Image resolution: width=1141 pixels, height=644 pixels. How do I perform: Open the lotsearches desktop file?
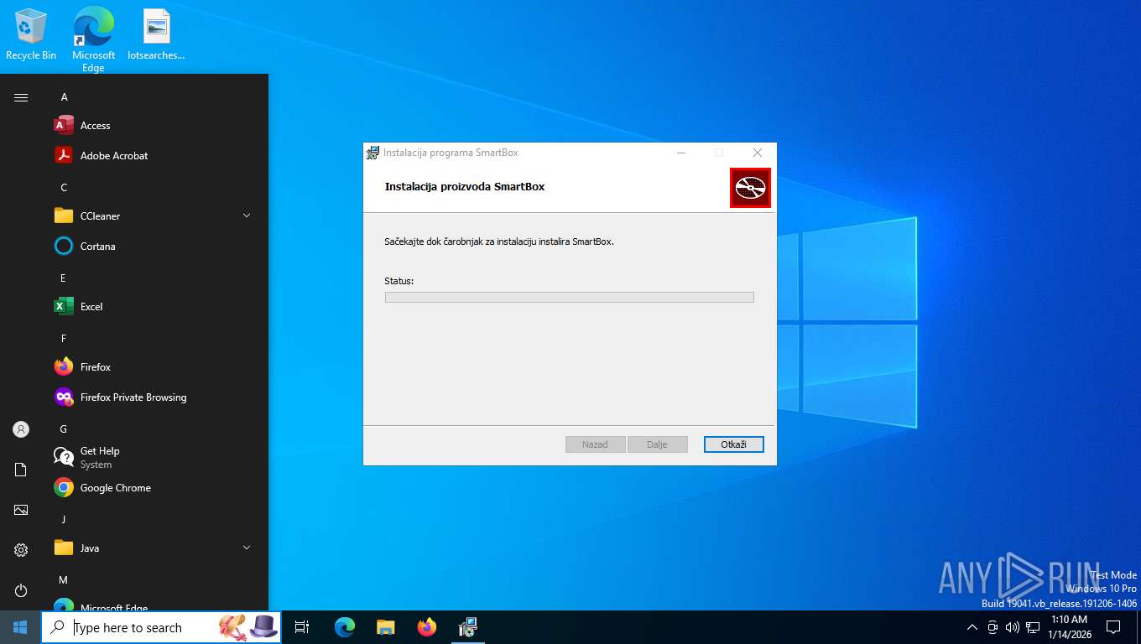156,34
